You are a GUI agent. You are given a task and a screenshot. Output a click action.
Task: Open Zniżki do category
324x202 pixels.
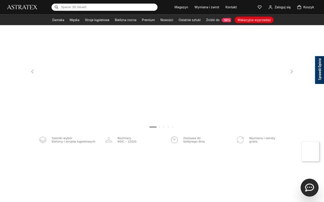pos(212,20)
